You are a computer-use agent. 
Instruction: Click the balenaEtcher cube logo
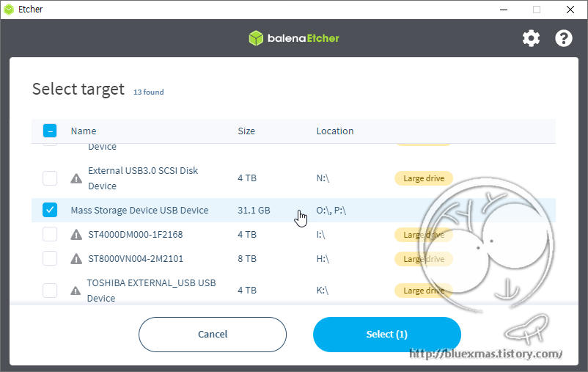(x=256, y=38)
